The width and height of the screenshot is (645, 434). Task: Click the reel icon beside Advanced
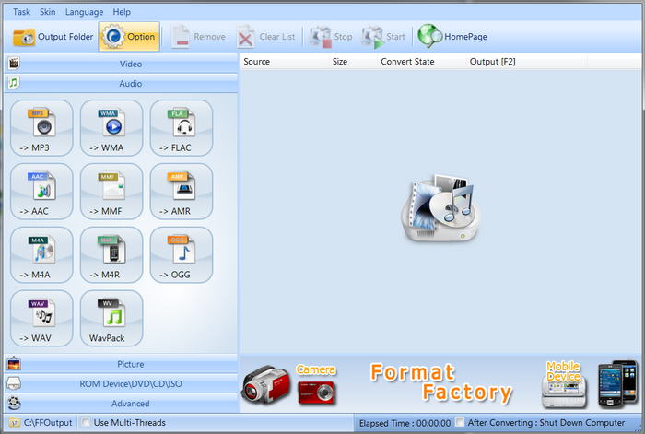tap(15, 404)
